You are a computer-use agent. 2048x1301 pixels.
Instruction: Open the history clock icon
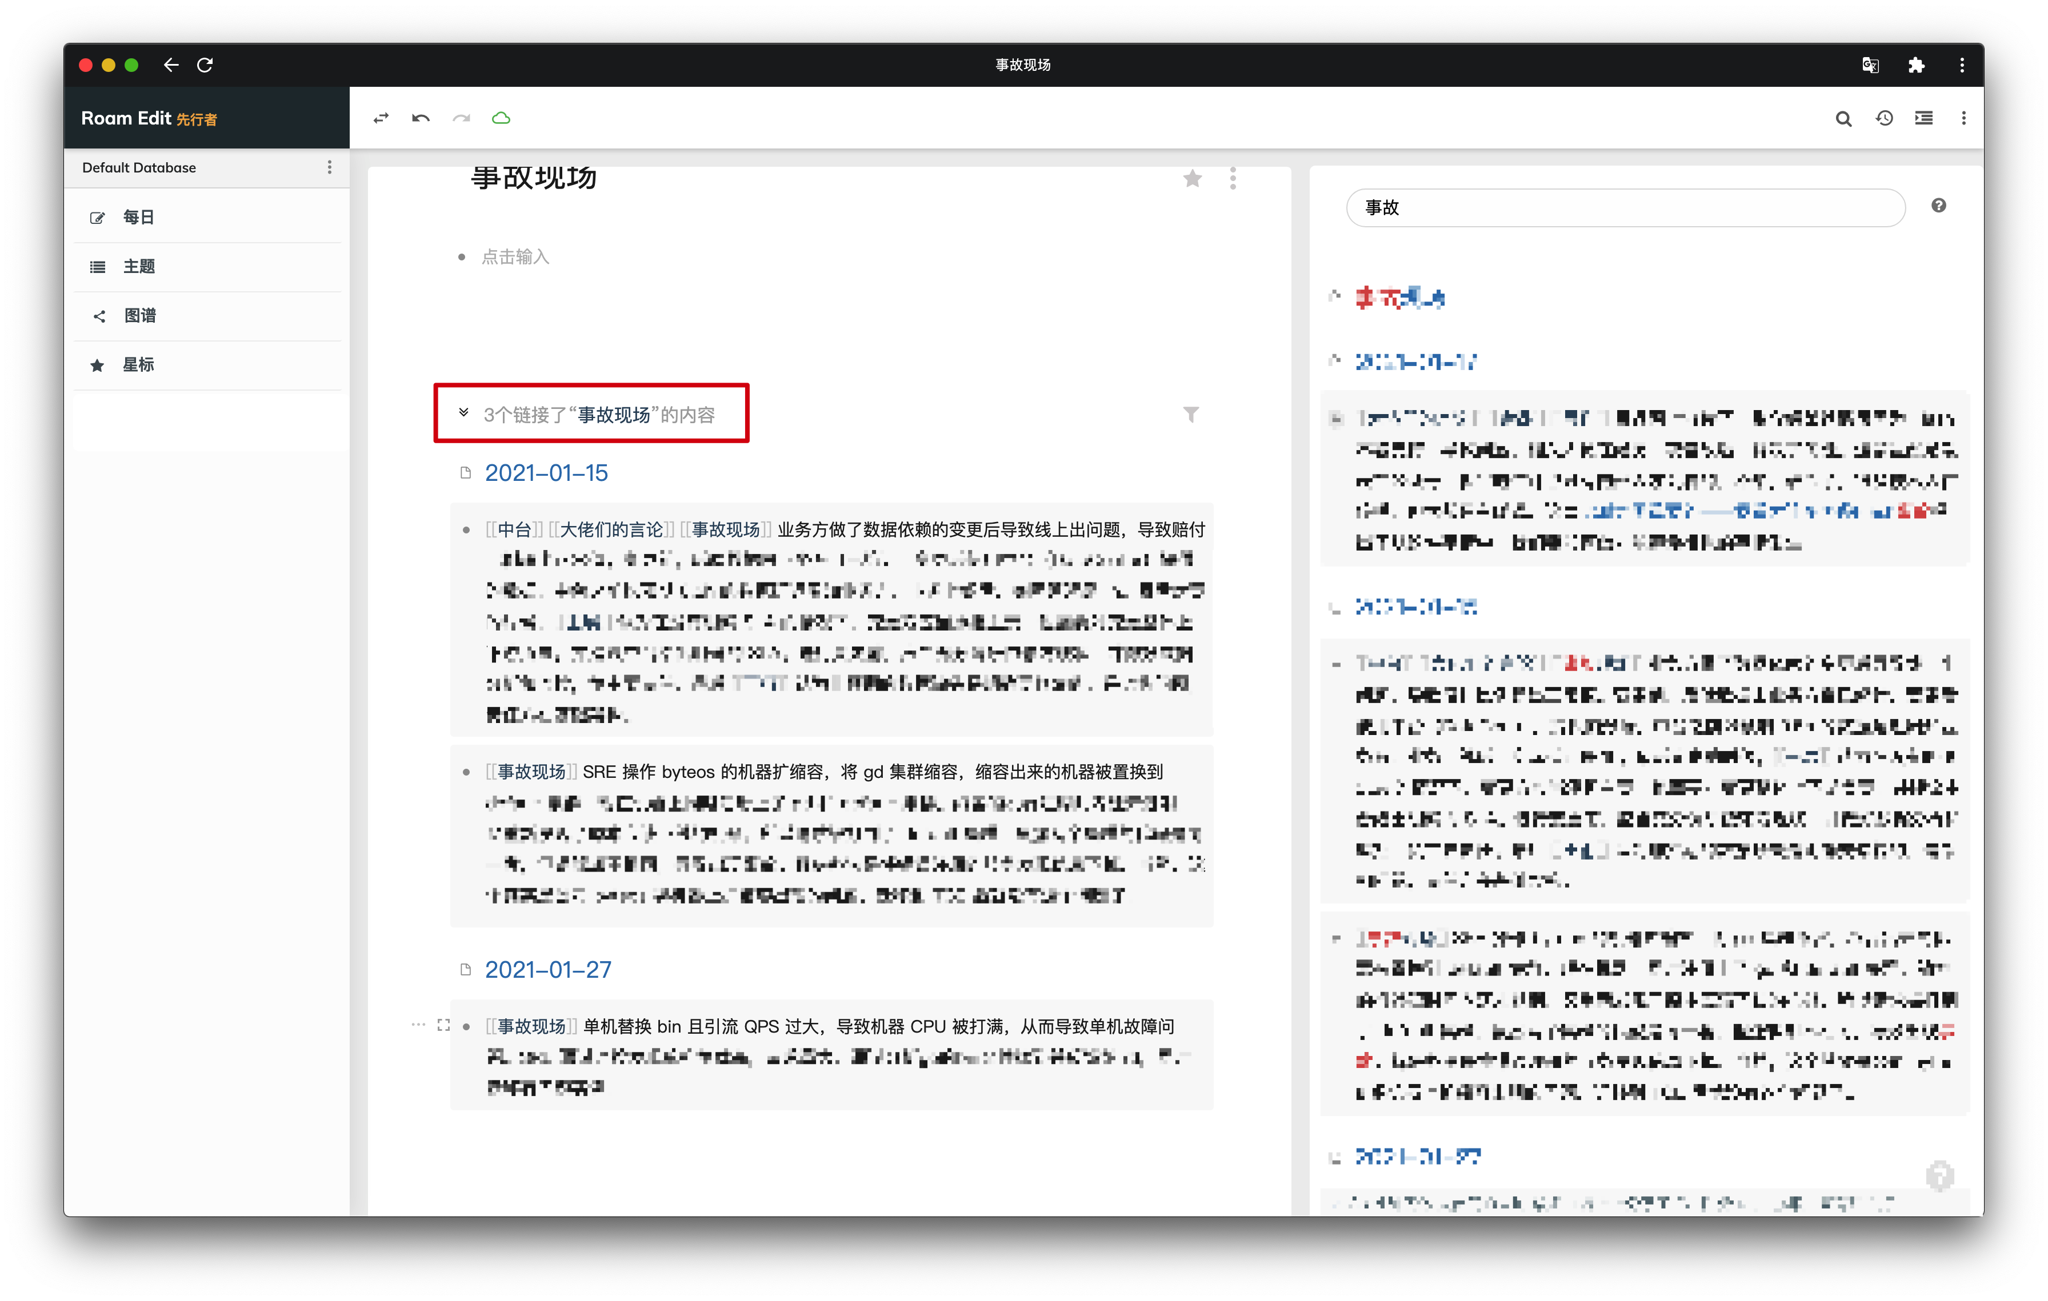(x=1884, y=119)
